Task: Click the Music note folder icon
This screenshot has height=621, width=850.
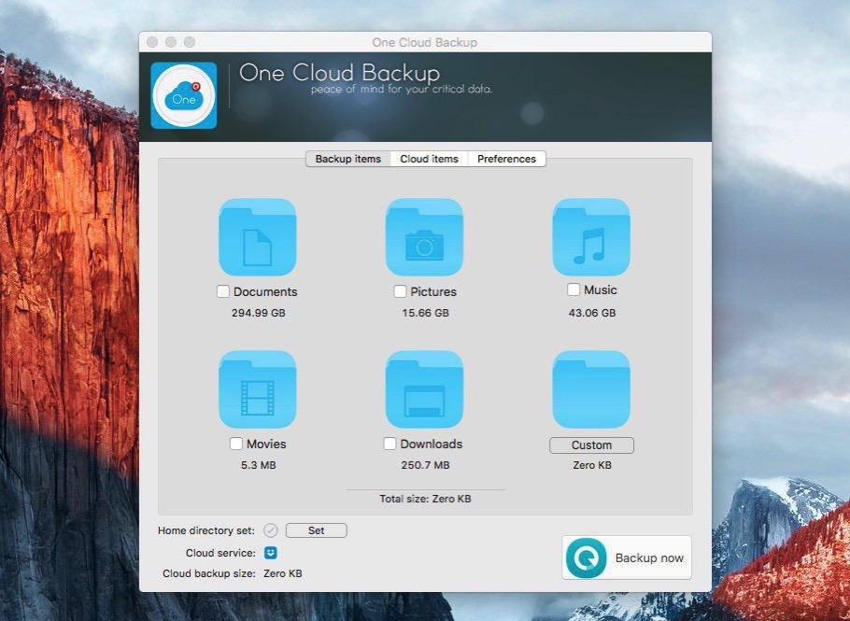Action: (591, 237)
